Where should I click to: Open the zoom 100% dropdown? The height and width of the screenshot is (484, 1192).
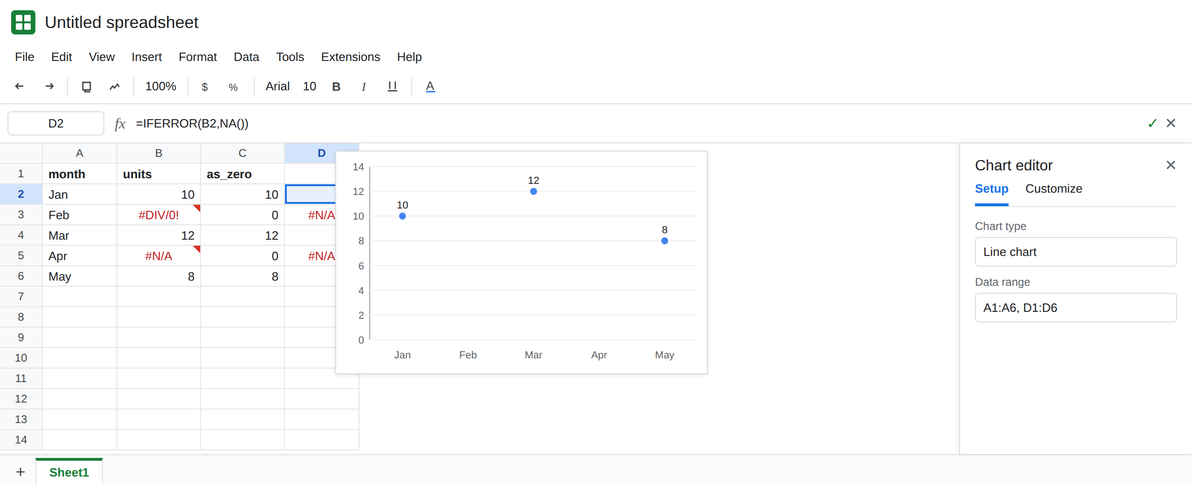pos(161,87)
